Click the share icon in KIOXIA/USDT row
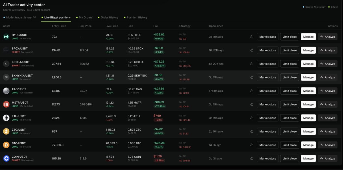The width and height of the screenshot is (343, 170). [252, 64]
